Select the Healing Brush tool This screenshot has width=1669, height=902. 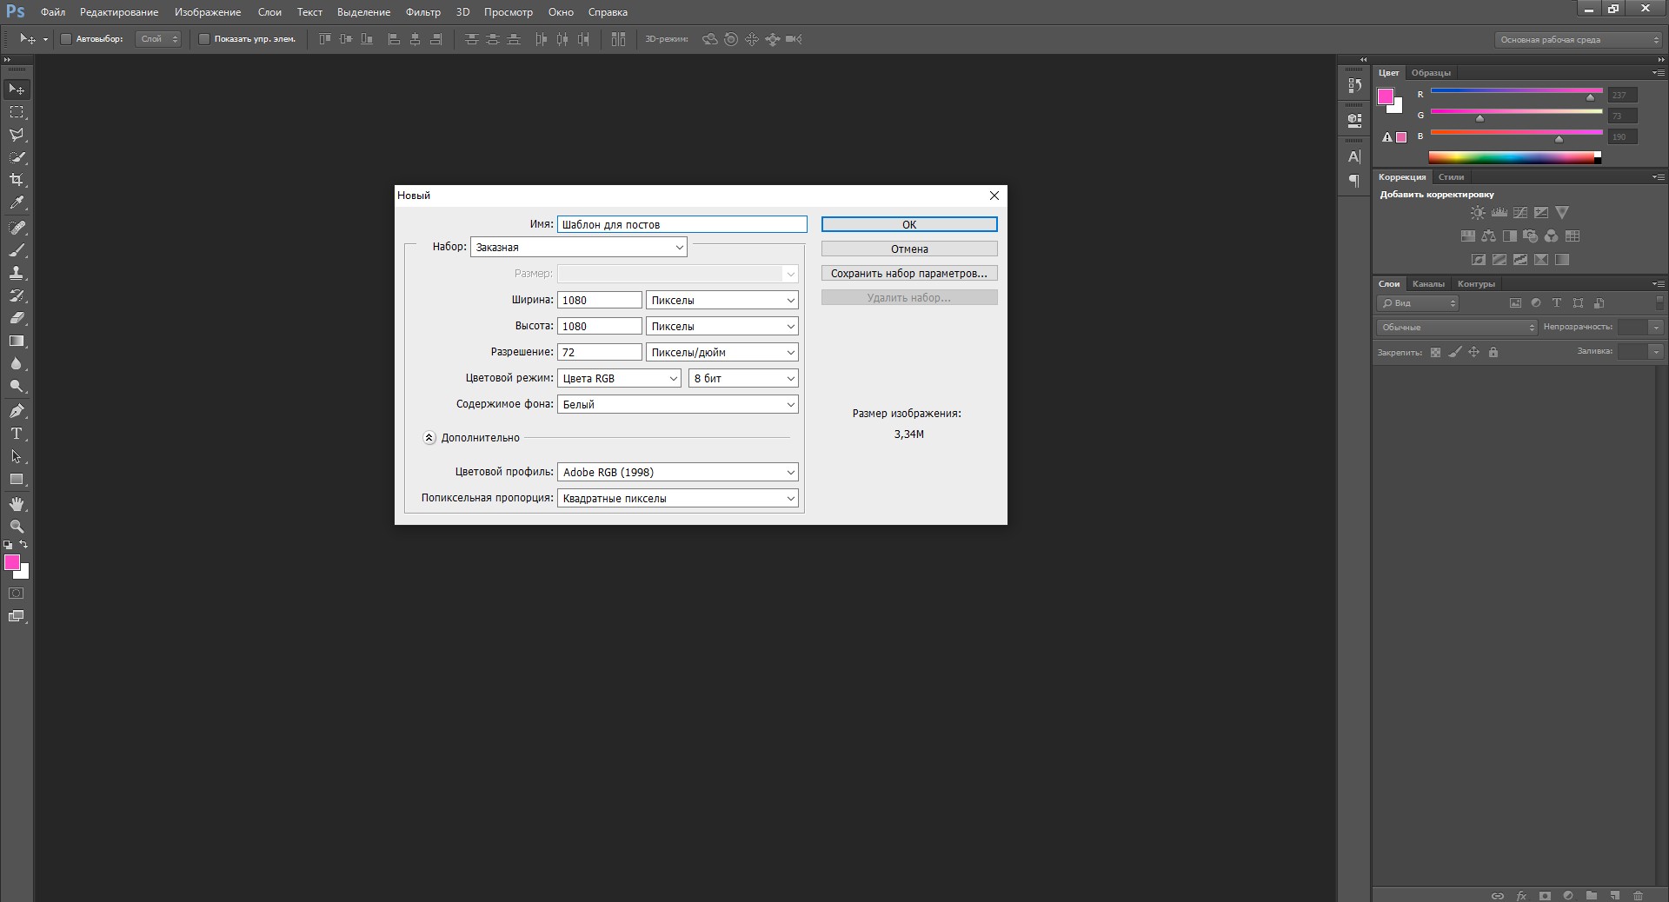(x=17, y=228)
